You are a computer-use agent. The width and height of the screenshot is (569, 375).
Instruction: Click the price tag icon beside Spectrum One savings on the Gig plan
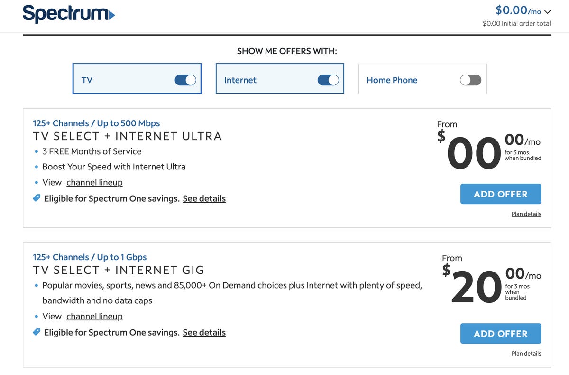[x=37, y=331]
